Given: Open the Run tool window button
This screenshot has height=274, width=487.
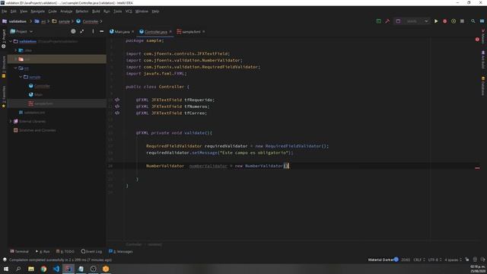Looking at the screenshot, I should point(43,251).
